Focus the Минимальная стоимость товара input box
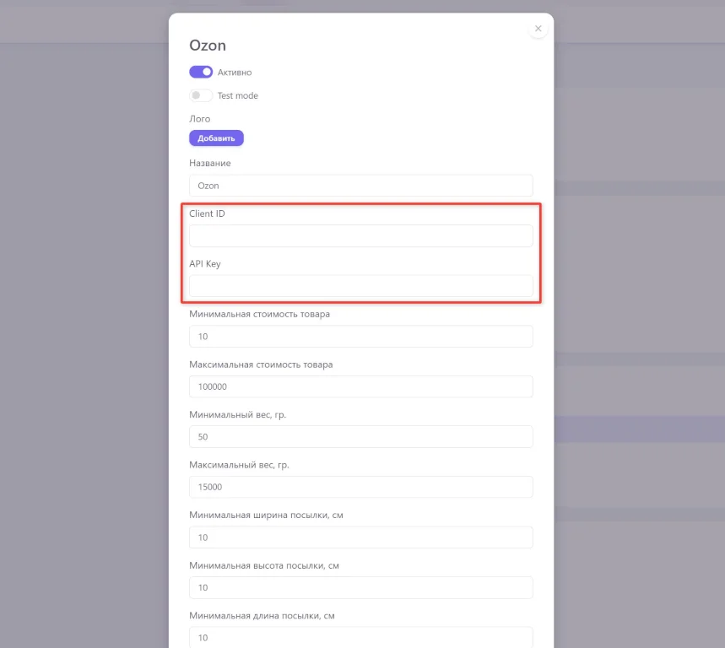725x648 pixels. [360, 337]
